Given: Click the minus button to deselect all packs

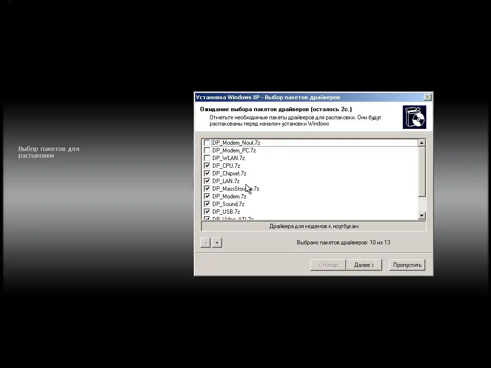Looking at the screenshot, I should (x=205, y=242).
